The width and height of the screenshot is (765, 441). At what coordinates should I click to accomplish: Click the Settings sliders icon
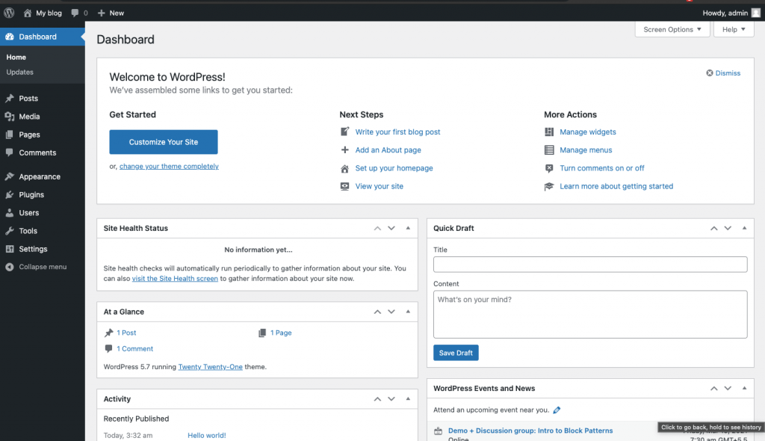pos(9,249)
